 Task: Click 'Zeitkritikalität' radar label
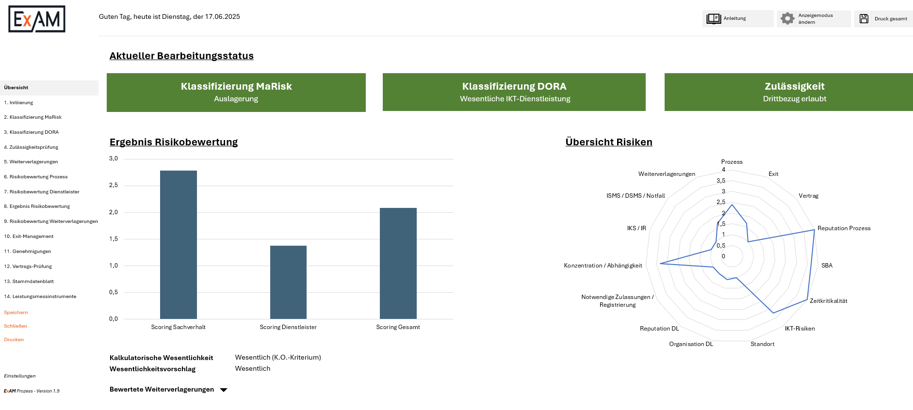[829, 301]
